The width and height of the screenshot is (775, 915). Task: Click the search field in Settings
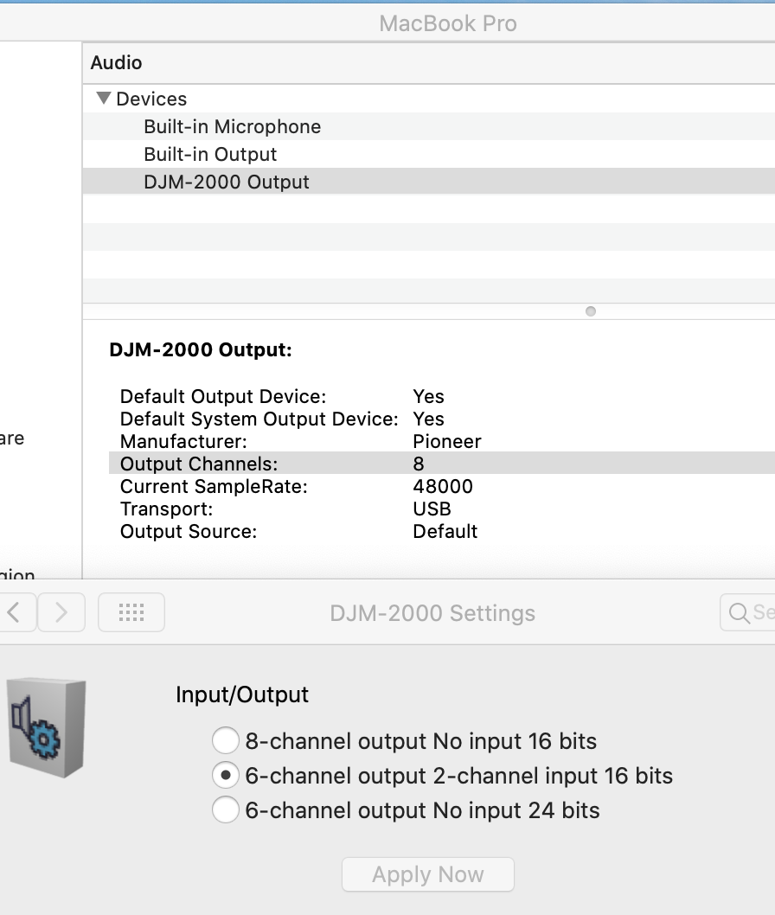coord(747,612)
